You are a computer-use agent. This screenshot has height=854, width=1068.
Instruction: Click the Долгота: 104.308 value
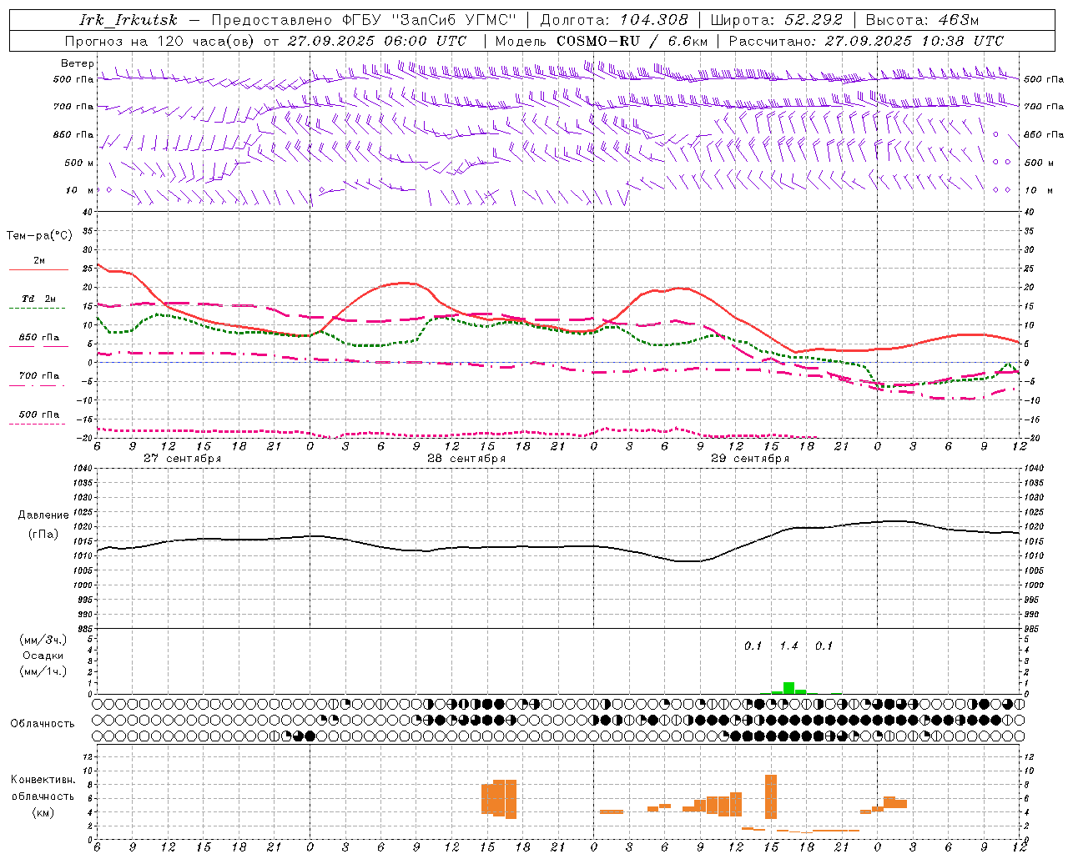(x=614, y=20)
